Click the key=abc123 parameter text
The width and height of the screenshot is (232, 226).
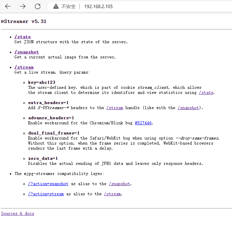click(42, 82)
